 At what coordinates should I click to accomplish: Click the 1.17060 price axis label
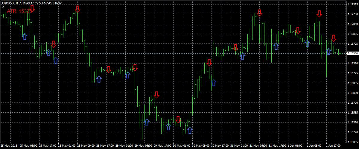(353, 24)
